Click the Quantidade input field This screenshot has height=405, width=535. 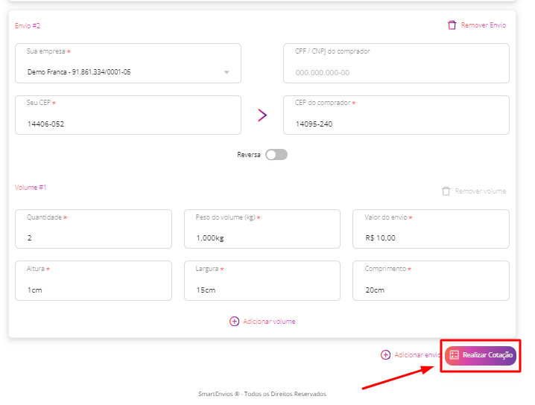click(x=93, y=229)
